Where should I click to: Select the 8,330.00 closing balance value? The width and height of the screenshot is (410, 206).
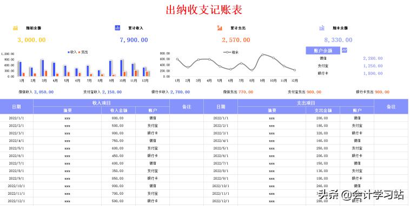[339, 40]
